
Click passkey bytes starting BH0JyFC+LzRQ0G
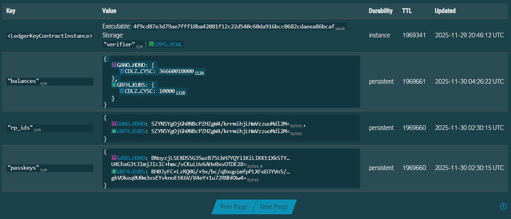pos(201,175)
